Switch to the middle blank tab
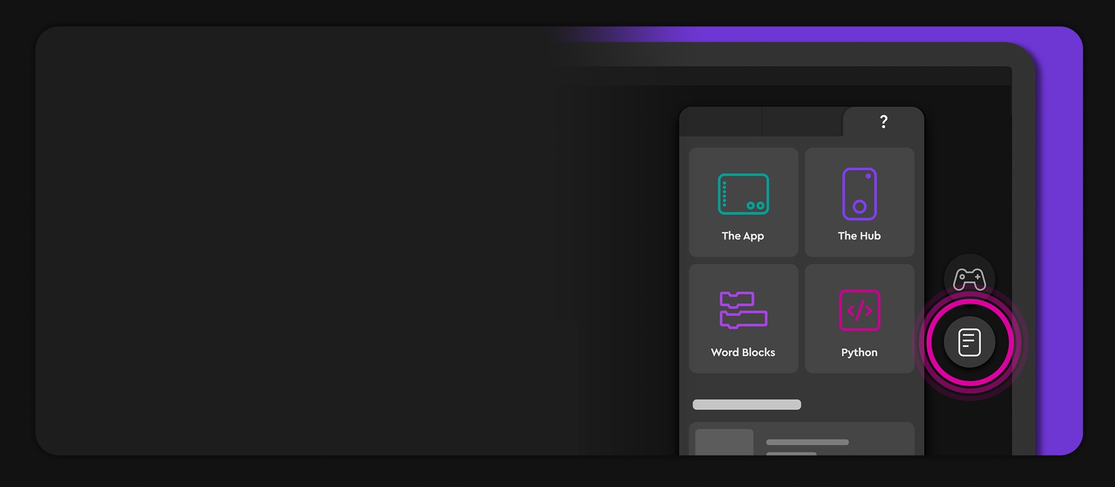The width and height of the screenshot is (1115, 487). point(802,122)
